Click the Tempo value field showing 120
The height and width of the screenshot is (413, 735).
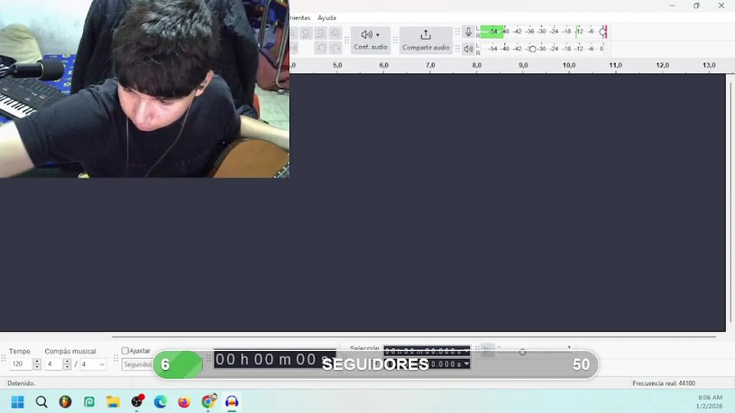[21, 364]
